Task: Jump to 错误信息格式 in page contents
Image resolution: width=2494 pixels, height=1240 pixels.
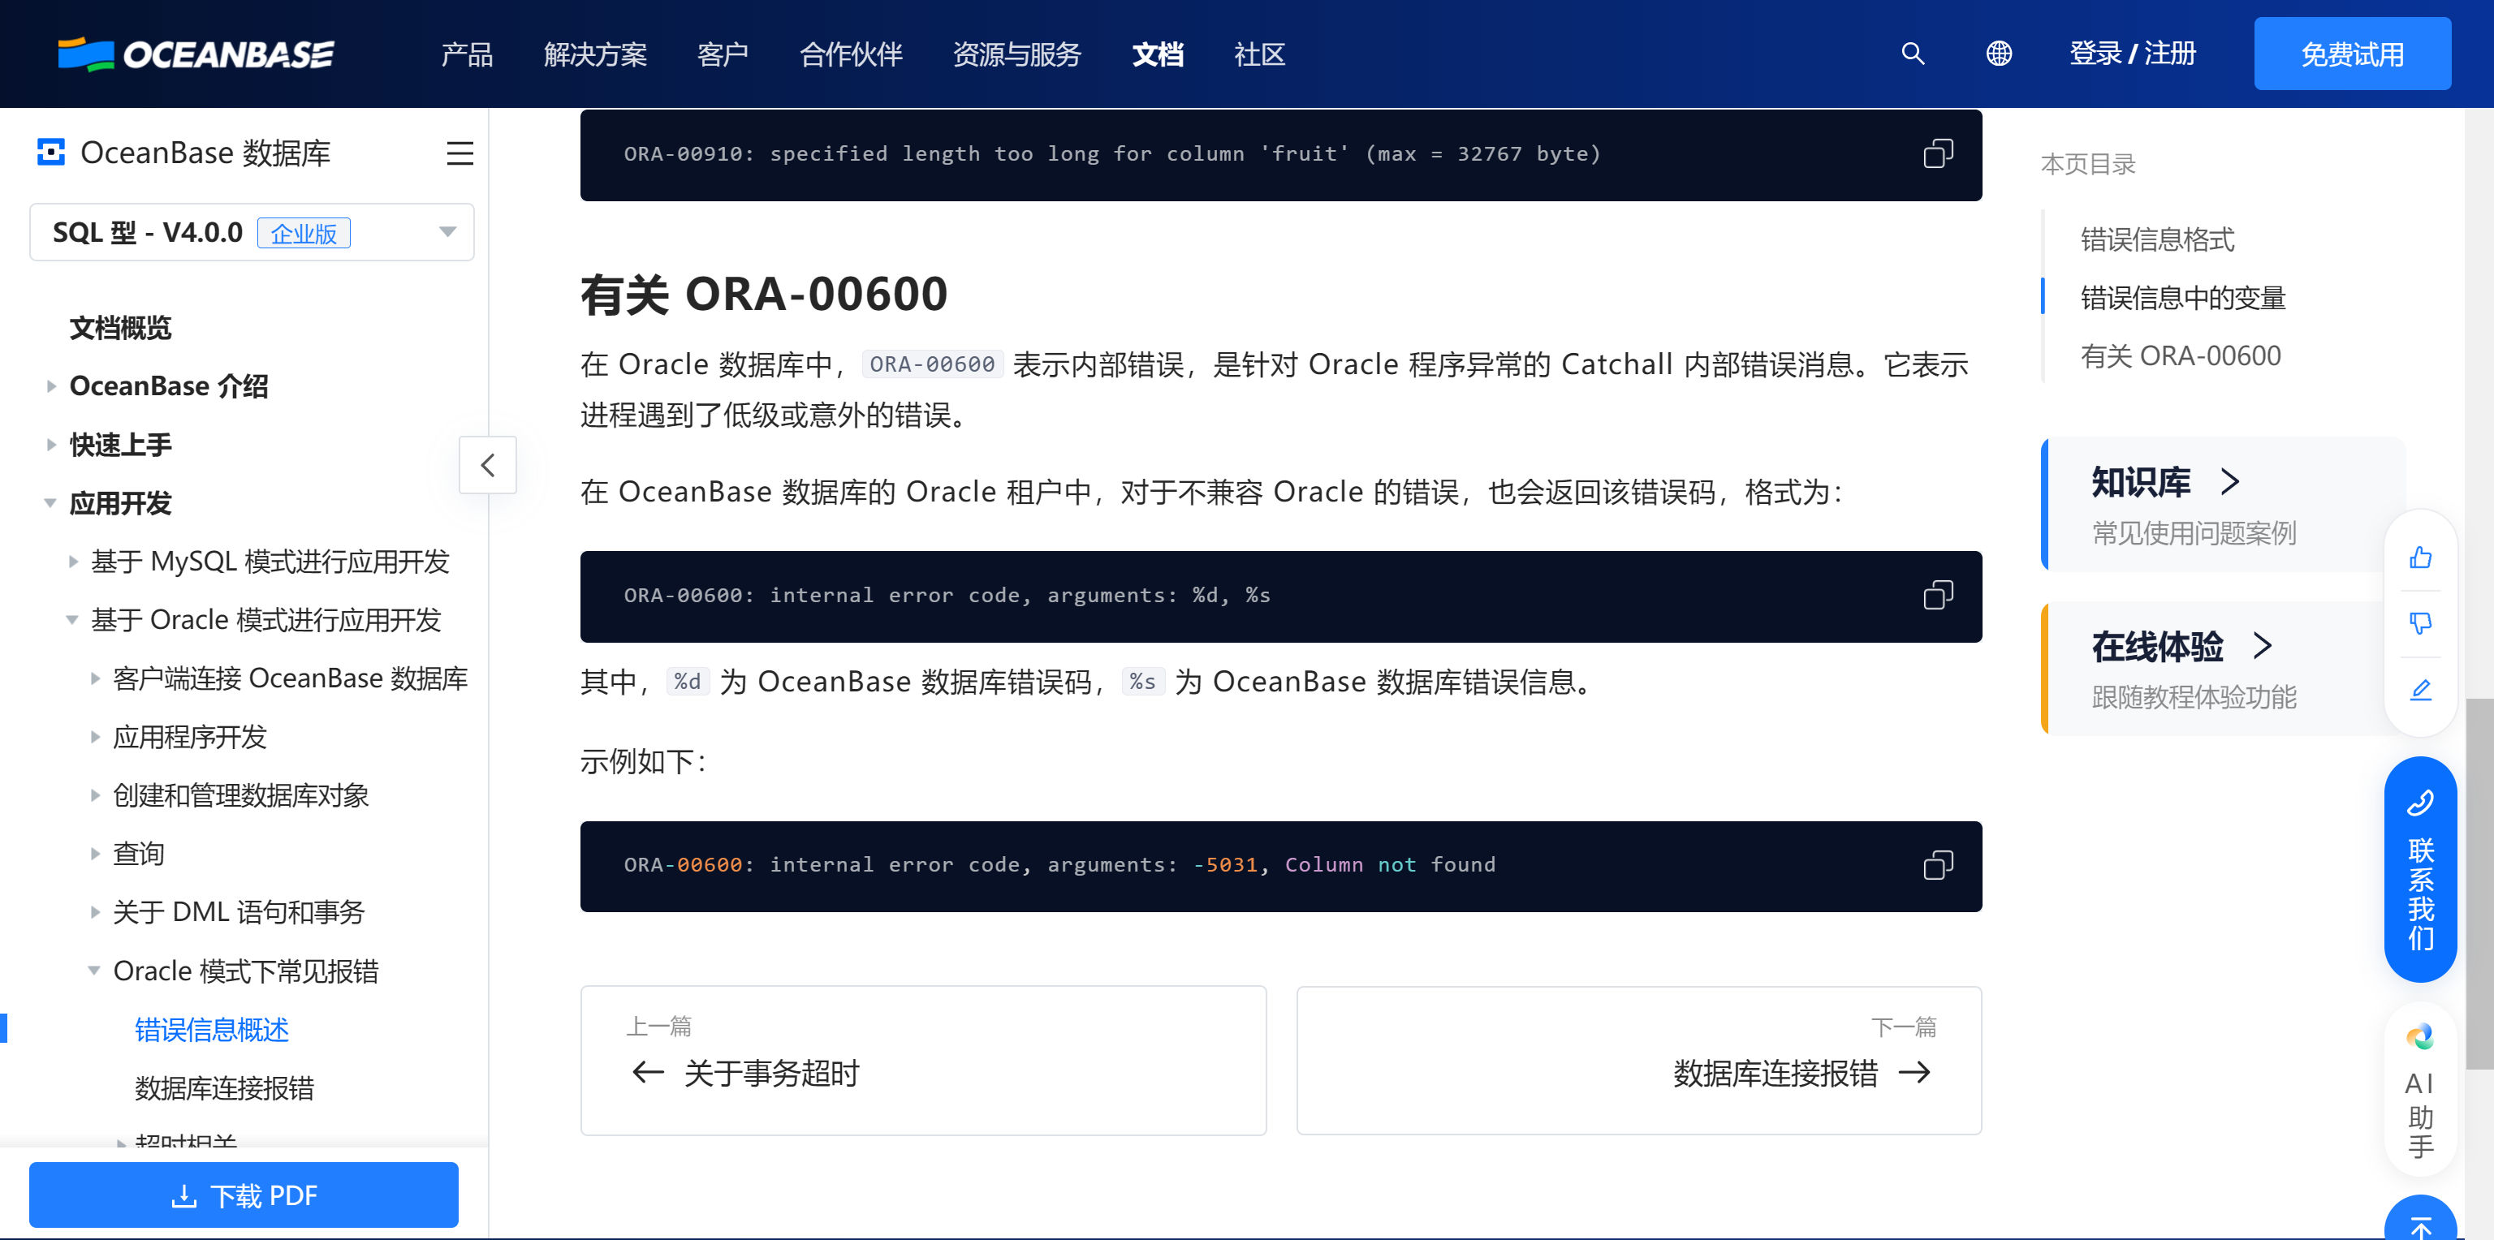Action: click(2157, 239)
